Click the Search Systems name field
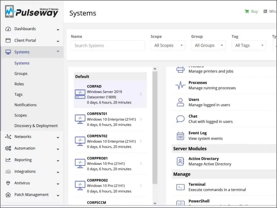 click(108, 46)
